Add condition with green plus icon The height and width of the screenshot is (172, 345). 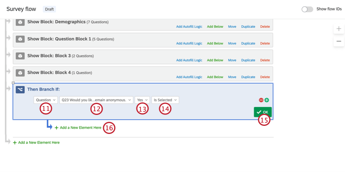coord(267,100)
